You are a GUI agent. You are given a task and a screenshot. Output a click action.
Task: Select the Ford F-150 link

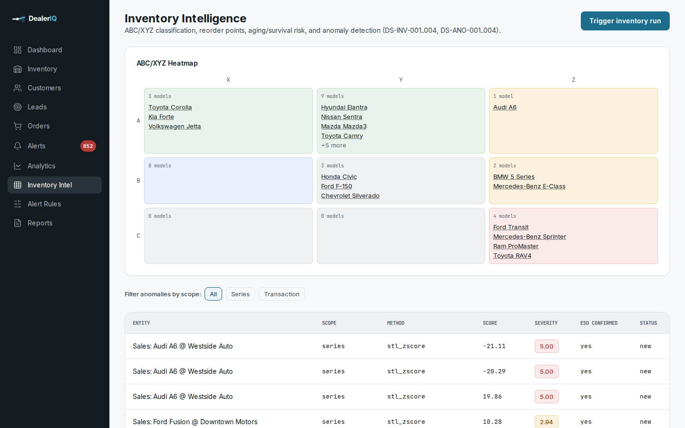pos(336,186)
